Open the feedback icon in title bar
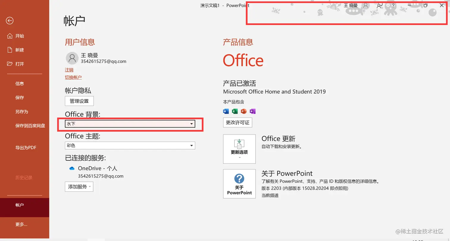The image size is (450, 241). pyautogui.click(x=379, y=5)
